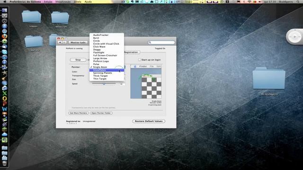The width and height of the screenshot is (303, 170).
Task: Open GarageBand guitar icon in dock
Action: click(x=4, y=78)
